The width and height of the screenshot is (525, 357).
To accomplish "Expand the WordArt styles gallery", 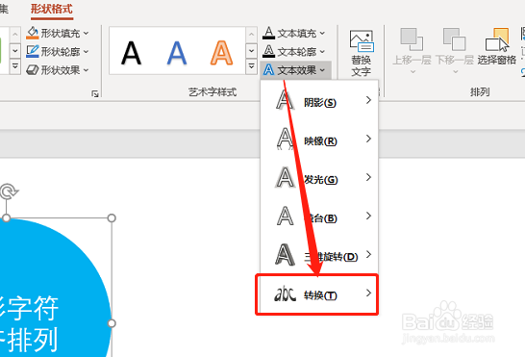I will [x=251, y=67].
